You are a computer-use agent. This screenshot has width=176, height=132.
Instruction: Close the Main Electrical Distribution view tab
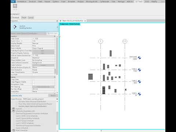85,21
